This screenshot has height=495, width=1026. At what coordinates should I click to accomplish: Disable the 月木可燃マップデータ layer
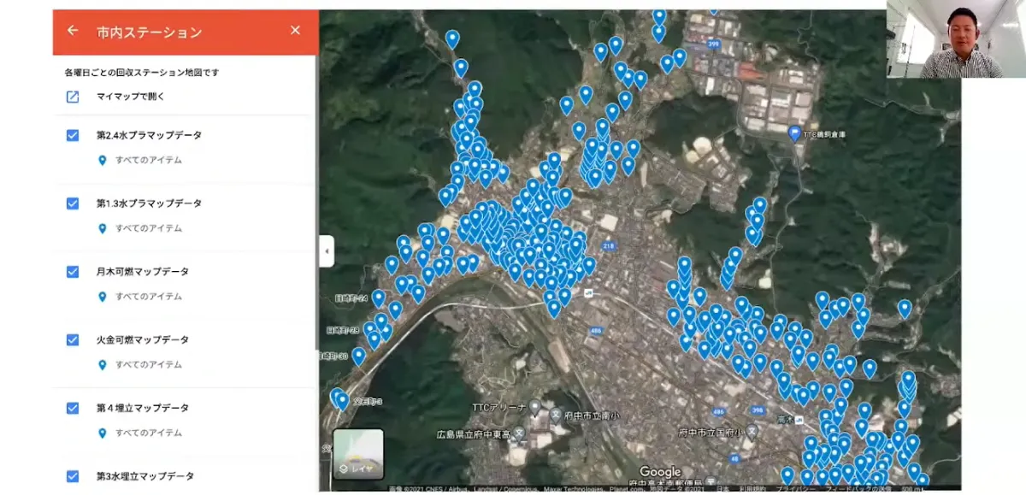click(73, 272)
